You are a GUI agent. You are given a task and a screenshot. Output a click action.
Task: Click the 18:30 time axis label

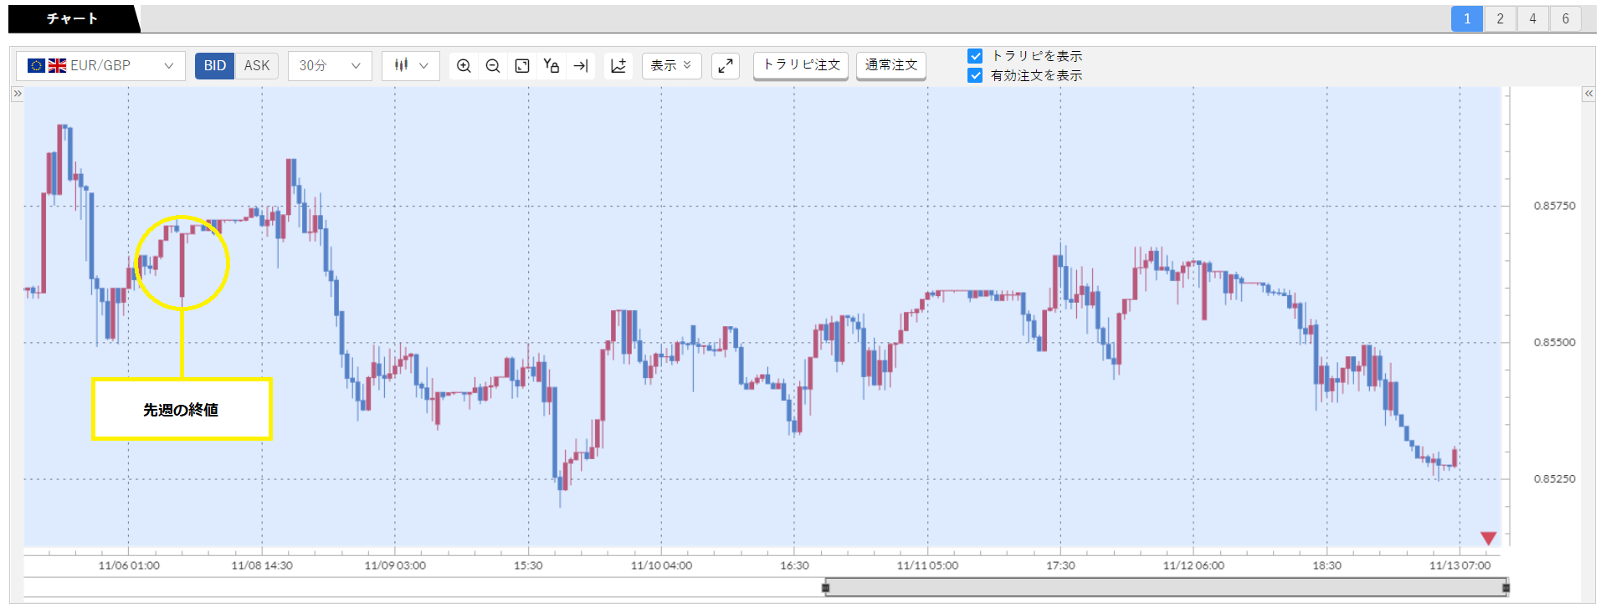(x=1326, y=565)
